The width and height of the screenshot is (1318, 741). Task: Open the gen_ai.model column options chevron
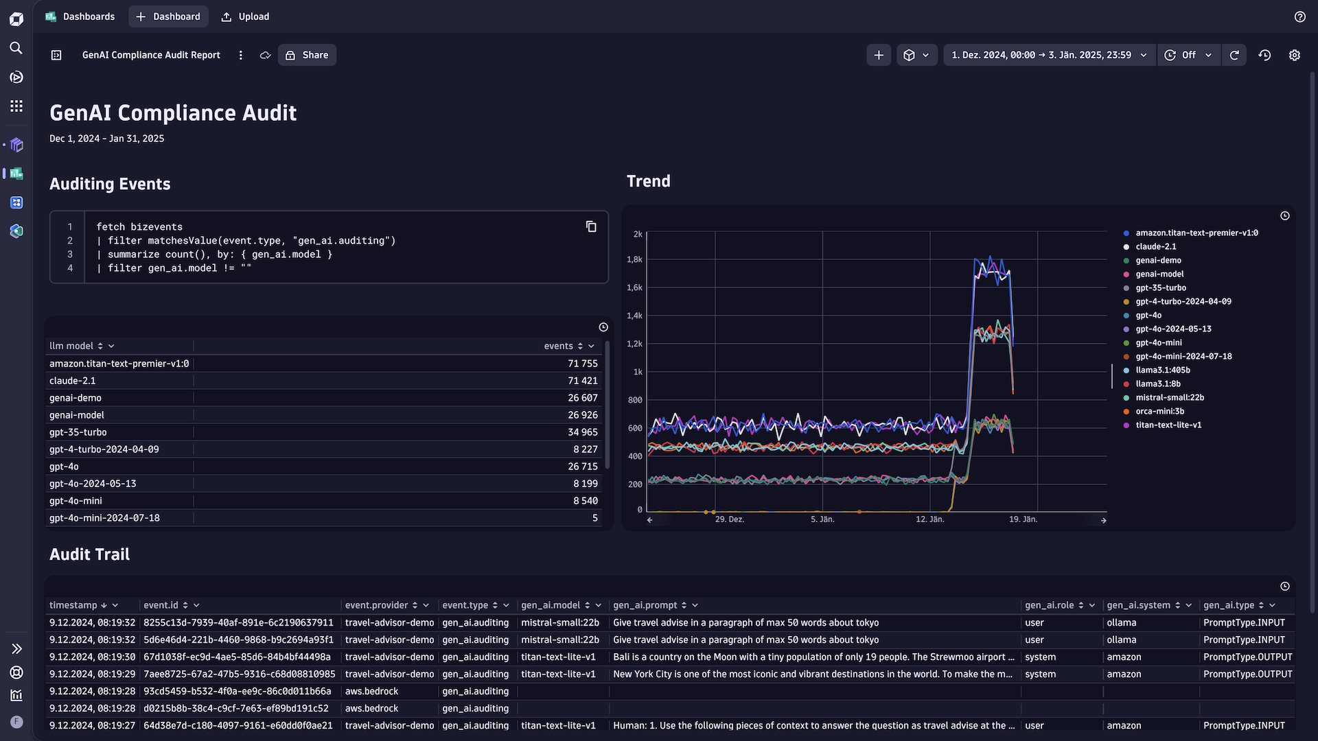click(x=599, y=605)
